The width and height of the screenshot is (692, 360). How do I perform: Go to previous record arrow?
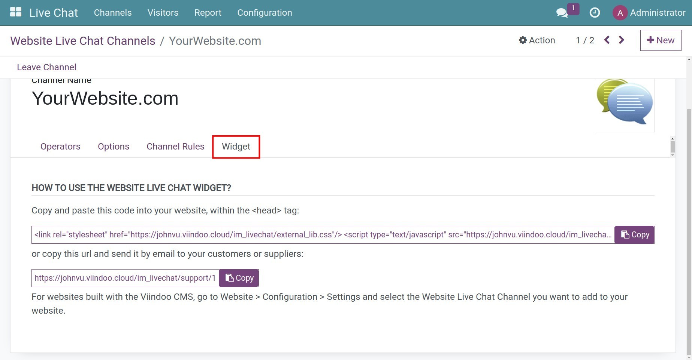[x=607, y=40]
